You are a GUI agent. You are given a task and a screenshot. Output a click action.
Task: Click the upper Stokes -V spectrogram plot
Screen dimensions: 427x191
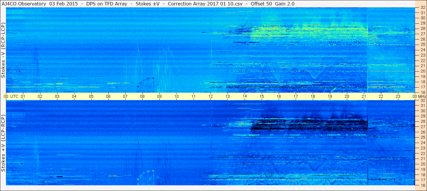pos(211,50)
